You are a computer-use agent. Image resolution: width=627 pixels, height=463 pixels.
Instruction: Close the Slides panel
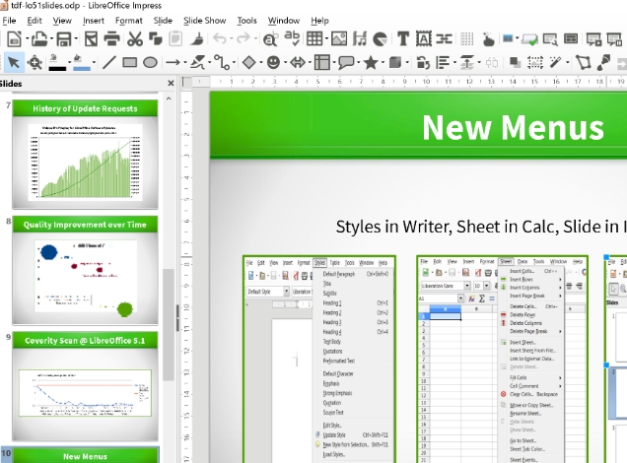pyautogui.click(x=171, y=83)
